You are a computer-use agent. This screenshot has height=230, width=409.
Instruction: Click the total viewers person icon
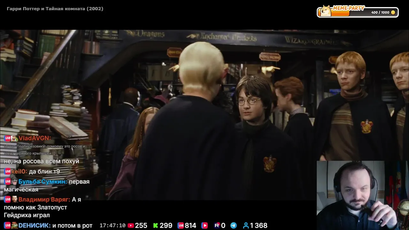(x=246, y=226)
